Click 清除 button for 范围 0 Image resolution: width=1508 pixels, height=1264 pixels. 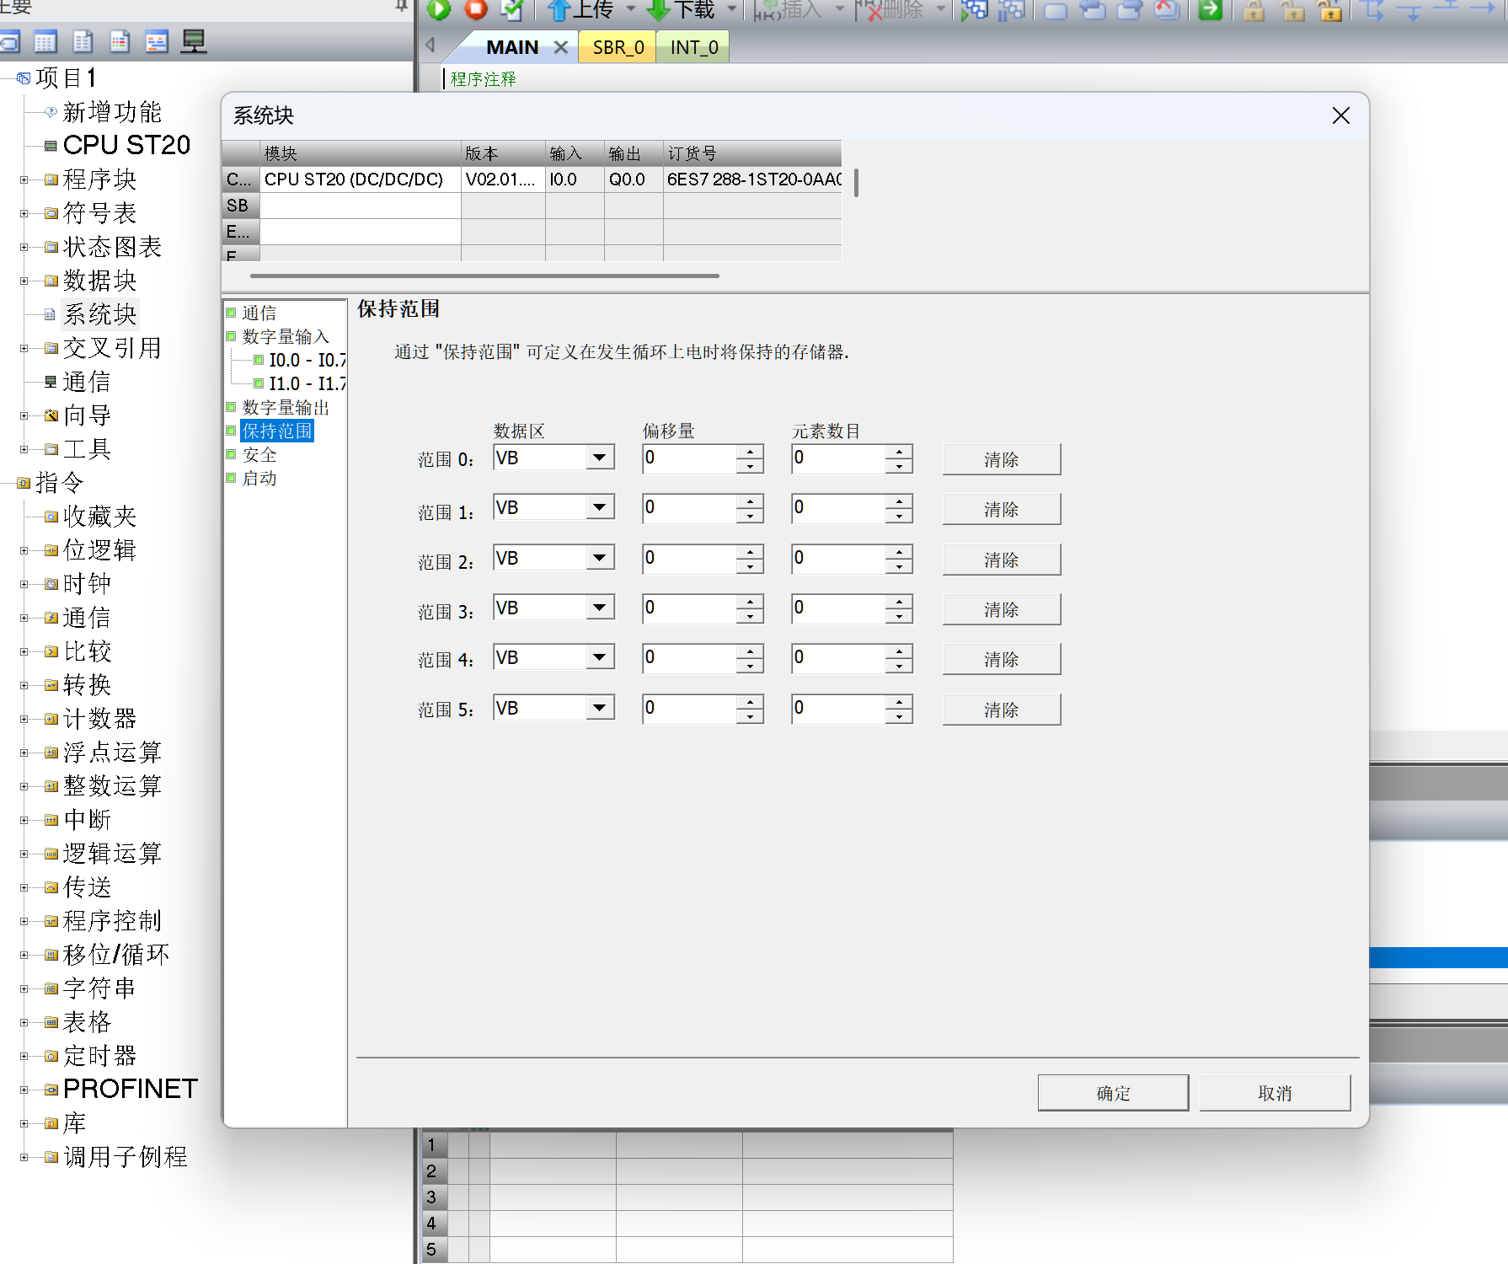click(1002, 459)
